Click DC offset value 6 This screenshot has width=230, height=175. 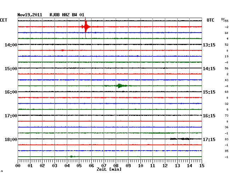pyautogui.click(x=228, y=109)
